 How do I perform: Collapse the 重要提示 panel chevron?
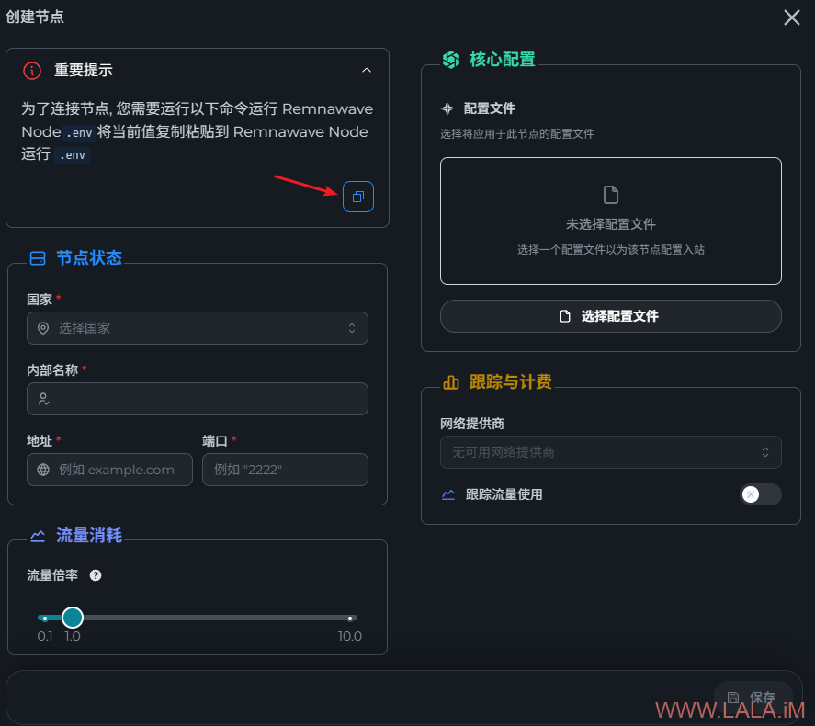click(367, 70)
